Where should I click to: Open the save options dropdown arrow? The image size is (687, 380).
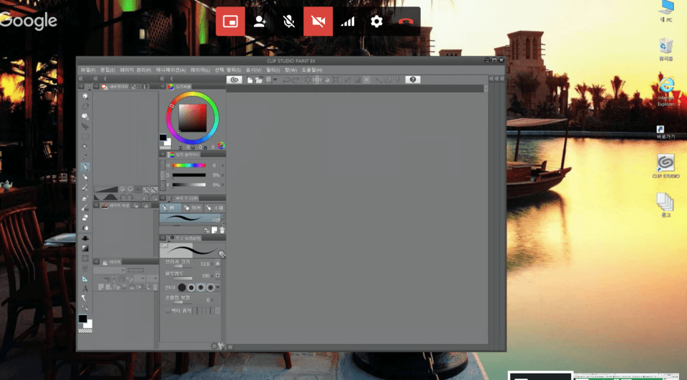(275, 79)
